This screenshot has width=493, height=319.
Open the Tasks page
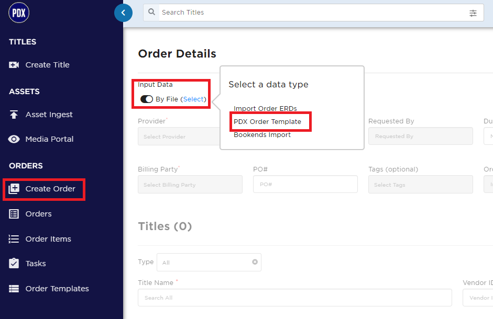(x=36, y=264)
